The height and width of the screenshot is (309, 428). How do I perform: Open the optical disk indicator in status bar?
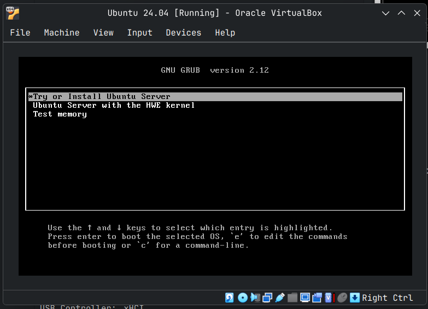point(242,298)
